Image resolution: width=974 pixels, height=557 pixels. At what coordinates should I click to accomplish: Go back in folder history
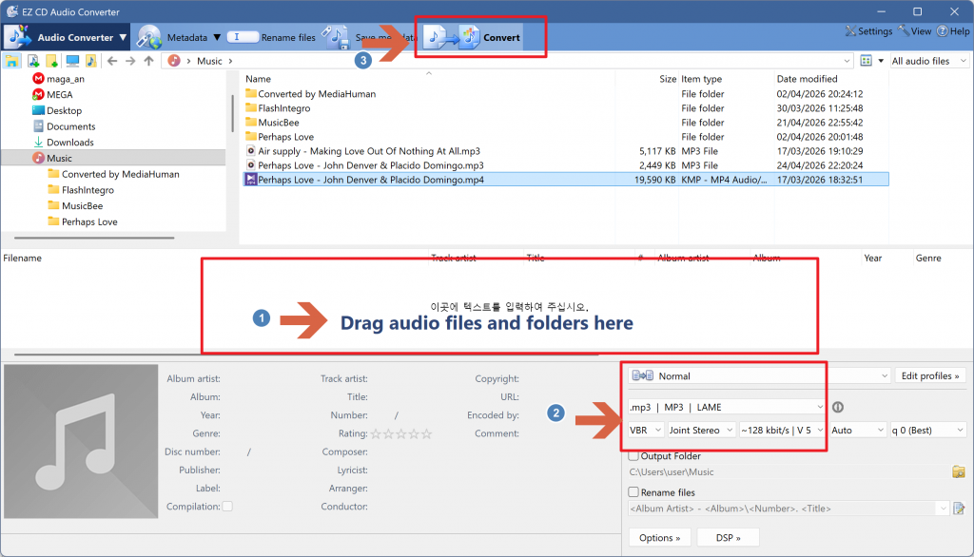pyautogui.click(x=112, y=61)
